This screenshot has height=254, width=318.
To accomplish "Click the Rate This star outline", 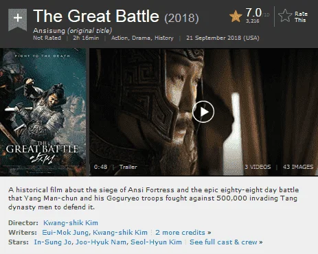I will tap(285, 16).
